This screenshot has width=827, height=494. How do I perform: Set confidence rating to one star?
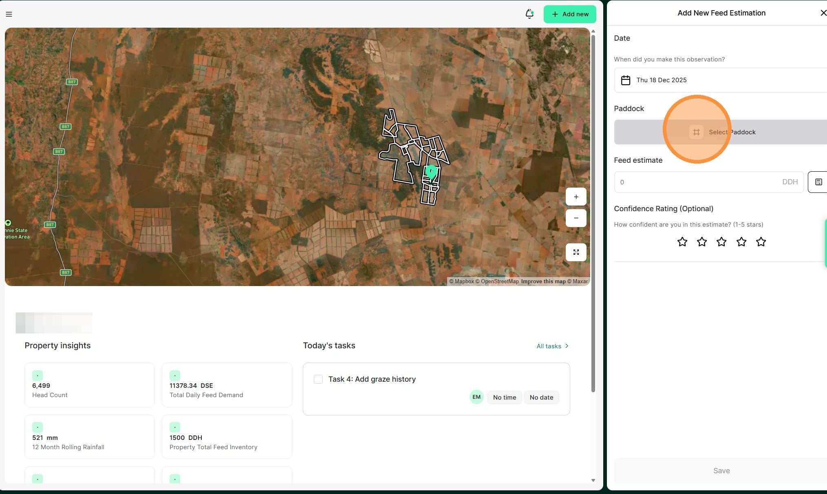[682, 242]
